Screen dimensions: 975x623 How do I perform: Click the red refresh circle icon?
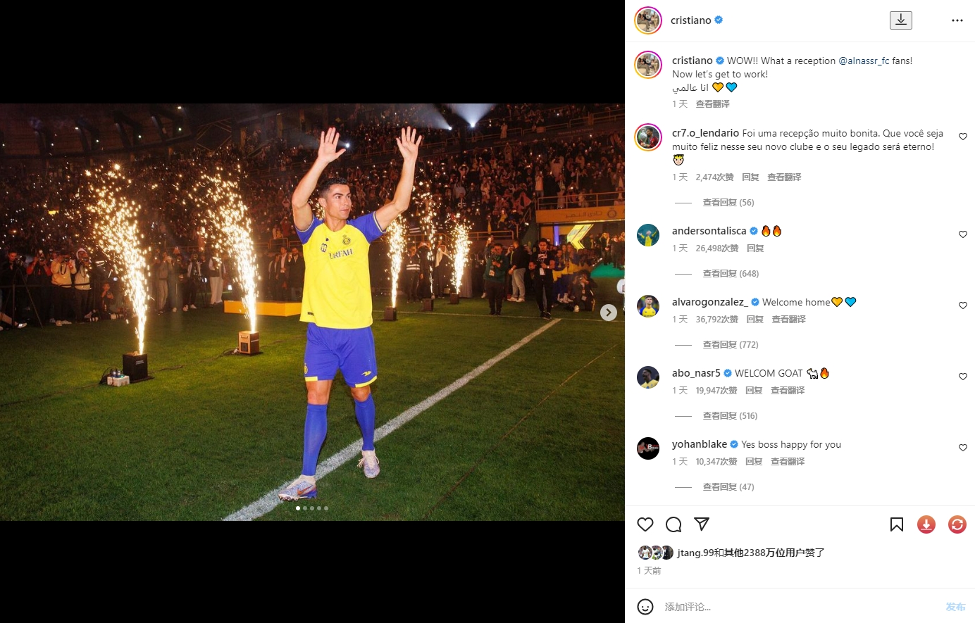coord(957,524)
